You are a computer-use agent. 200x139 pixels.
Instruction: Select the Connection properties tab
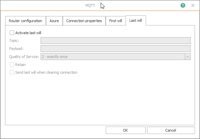pos(84,21)
